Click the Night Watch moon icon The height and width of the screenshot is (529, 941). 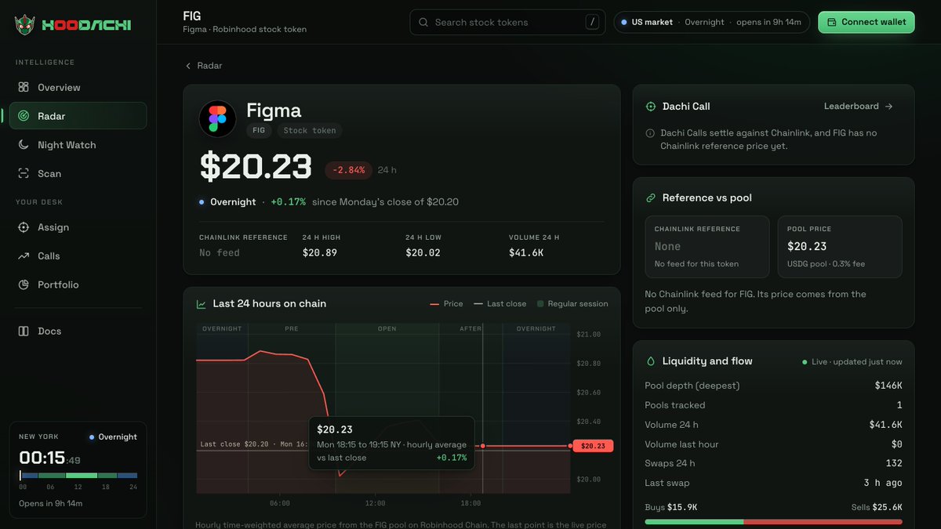point(24,145)
